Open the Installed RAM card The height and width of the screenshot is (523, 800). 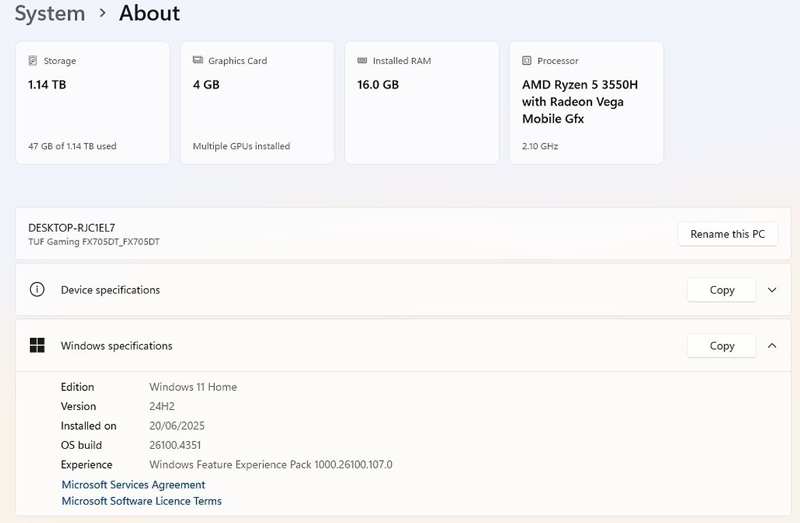(422, 103)
